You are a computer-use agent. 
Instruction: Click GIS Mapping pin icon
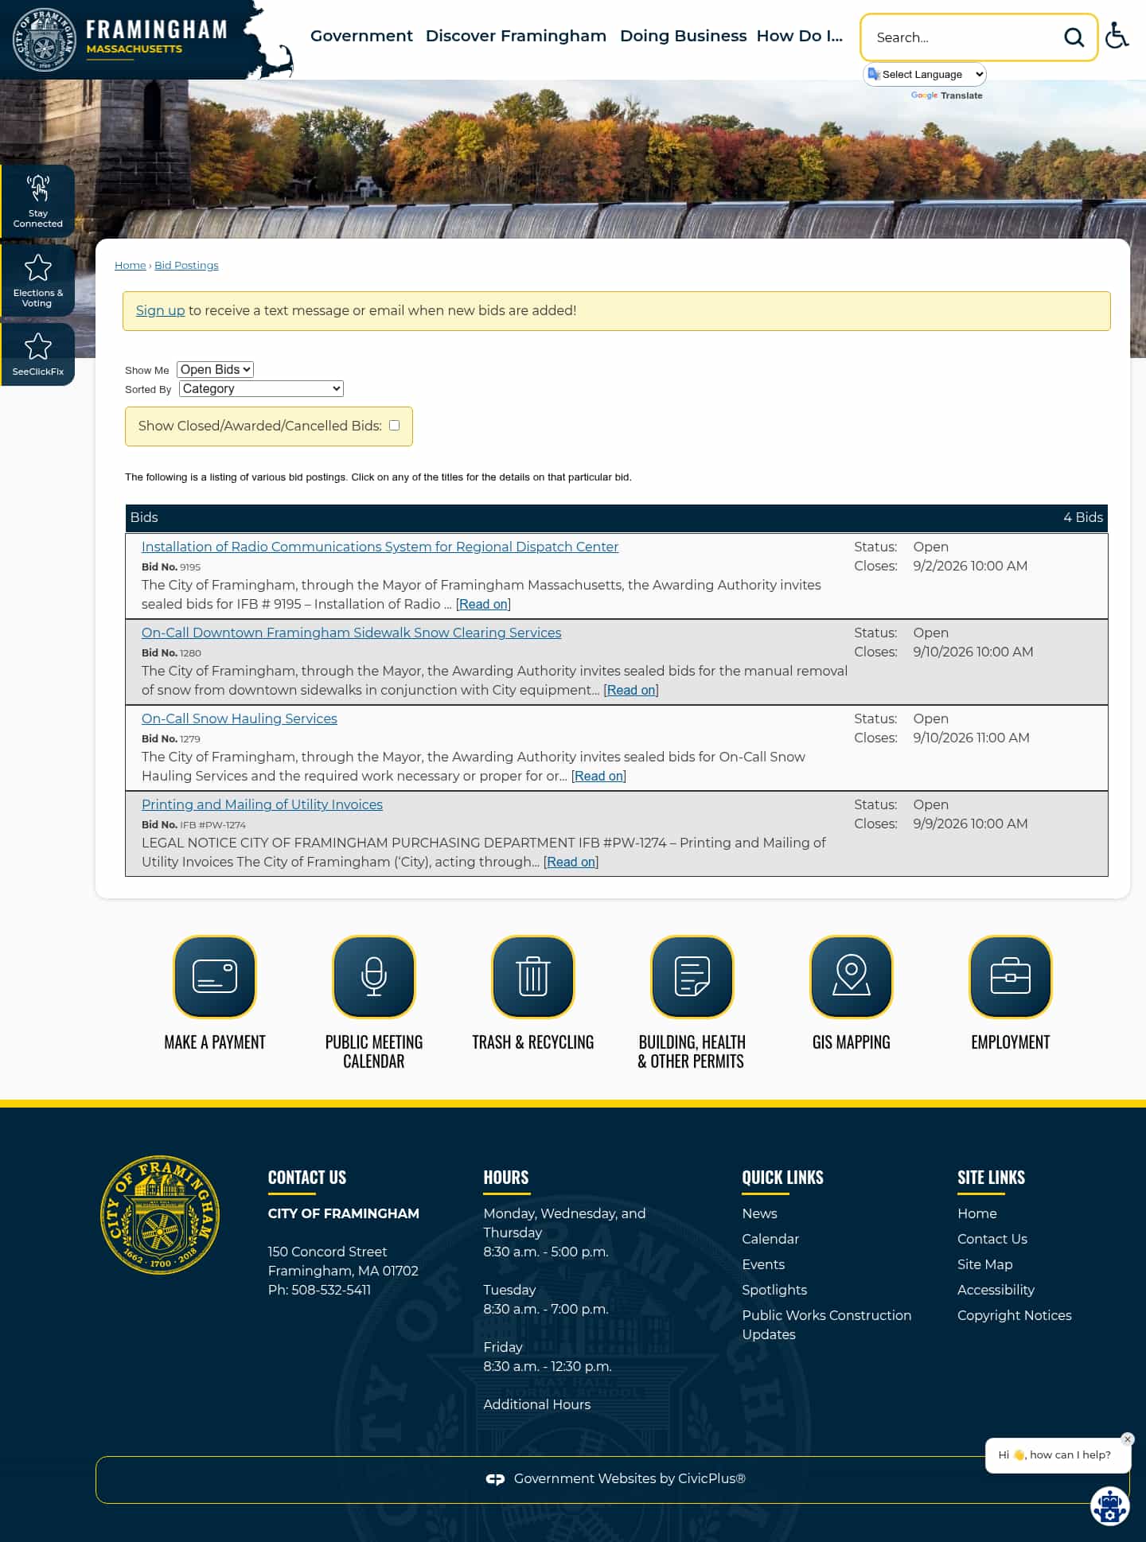(852, 976)
